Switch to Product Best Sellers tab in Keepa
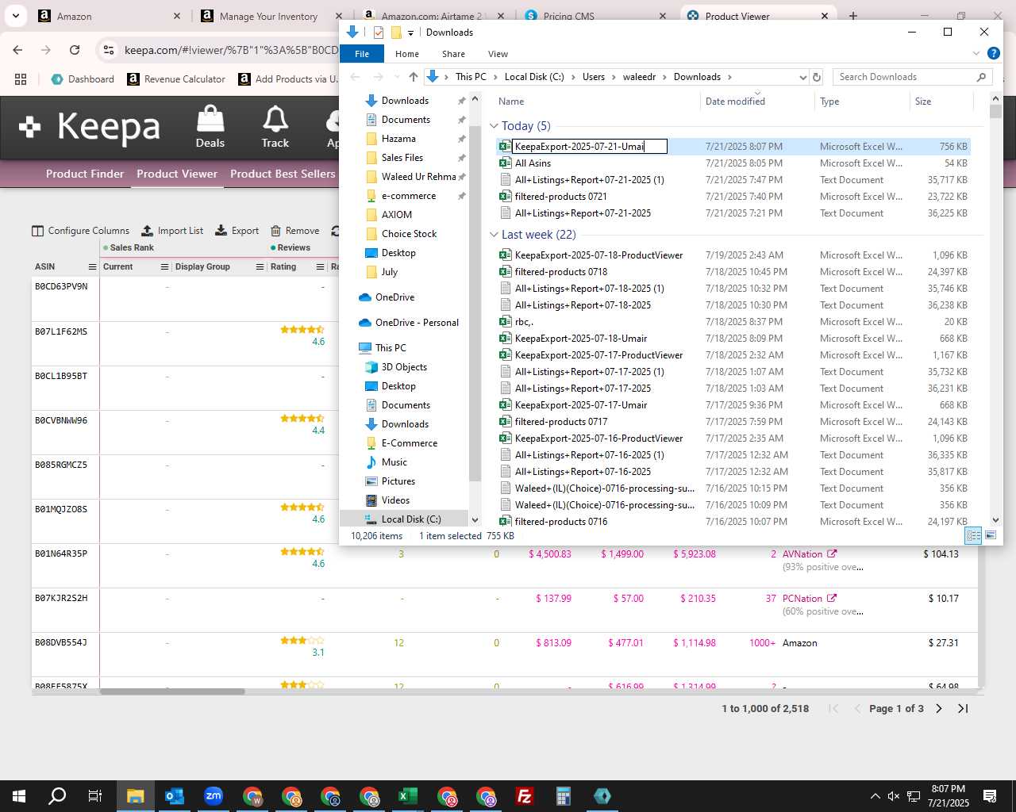 point(283,174)
